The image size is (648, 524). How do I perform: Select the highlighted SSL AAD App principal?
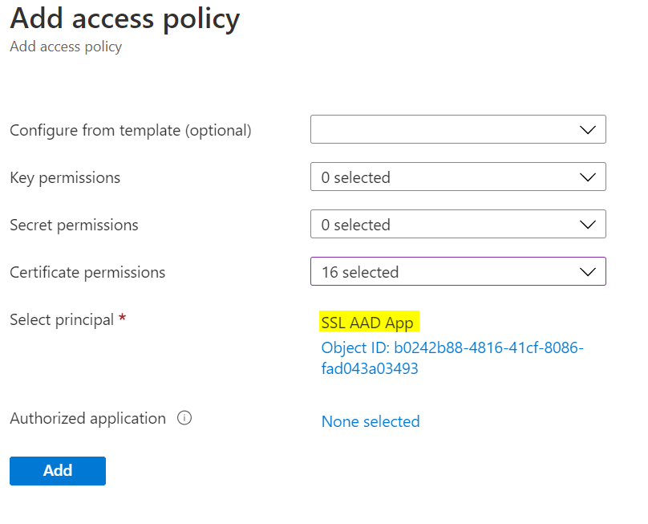pos(369,321)
